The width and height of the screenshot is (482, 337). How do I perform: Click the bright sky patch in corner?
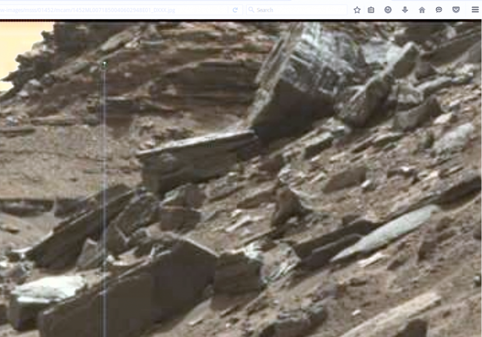(19, 42)
